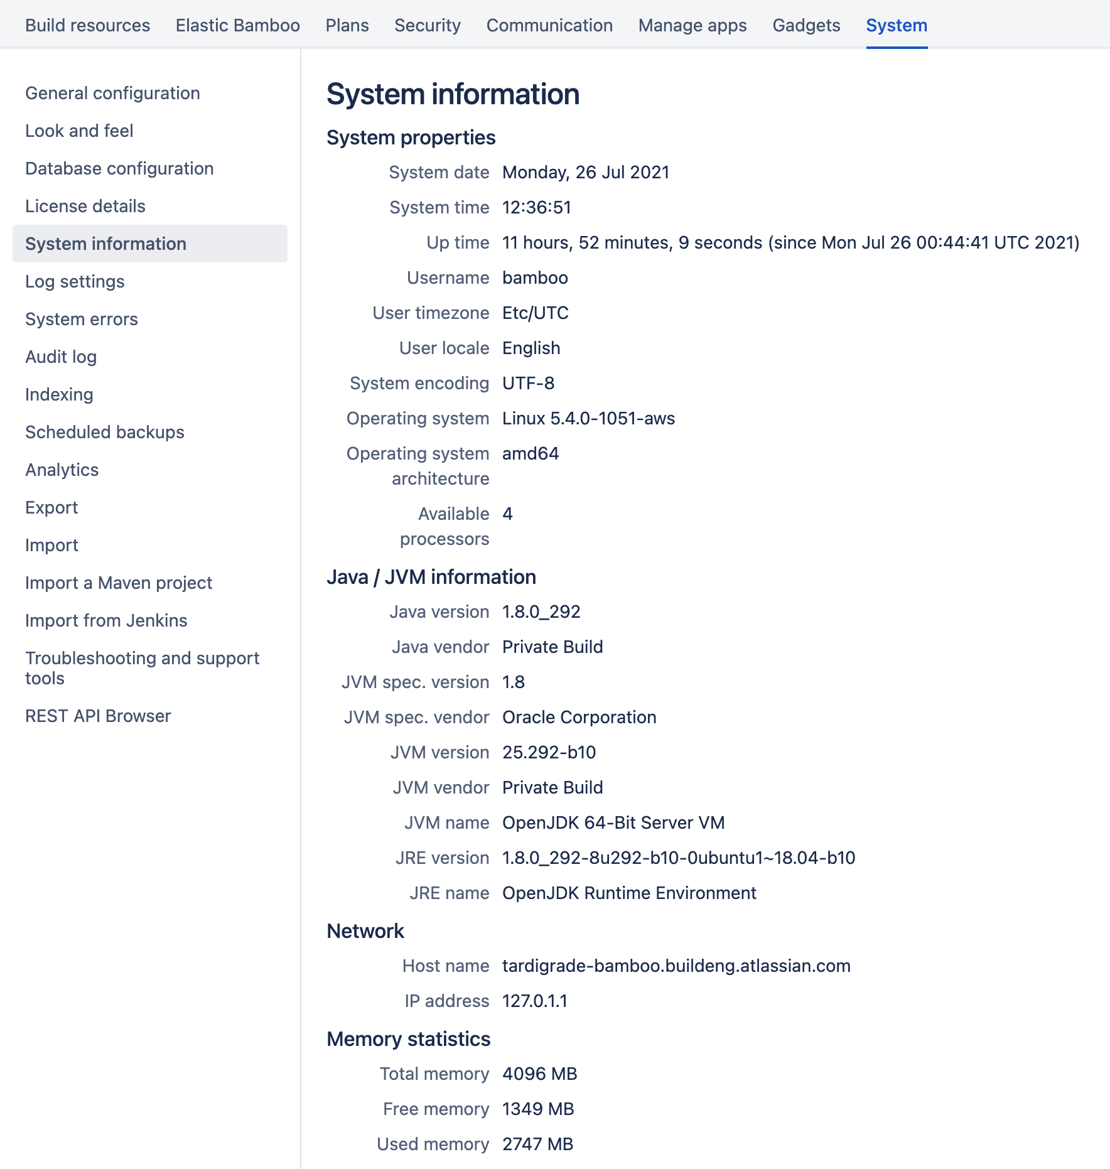Open the Security tab
1110x1169 pixels.
tap(428, 25)
